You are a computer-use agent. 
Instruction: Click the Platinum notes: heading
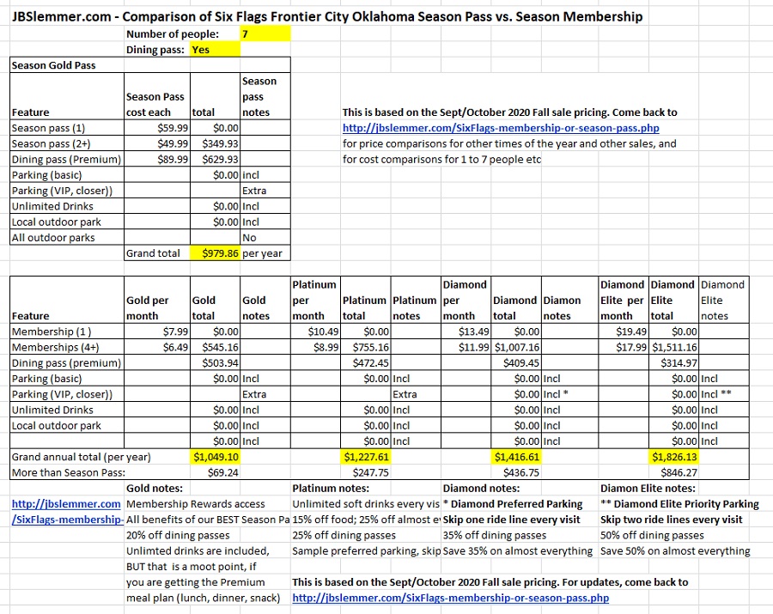331,489
